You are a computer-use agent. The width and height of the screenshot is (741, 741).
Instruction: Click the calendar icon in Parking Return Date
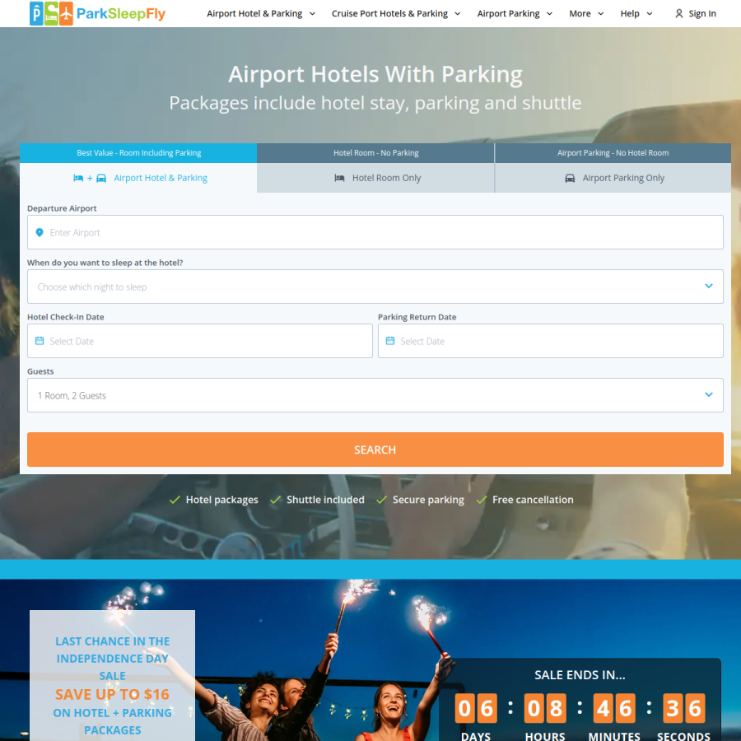tap(390, 341)
